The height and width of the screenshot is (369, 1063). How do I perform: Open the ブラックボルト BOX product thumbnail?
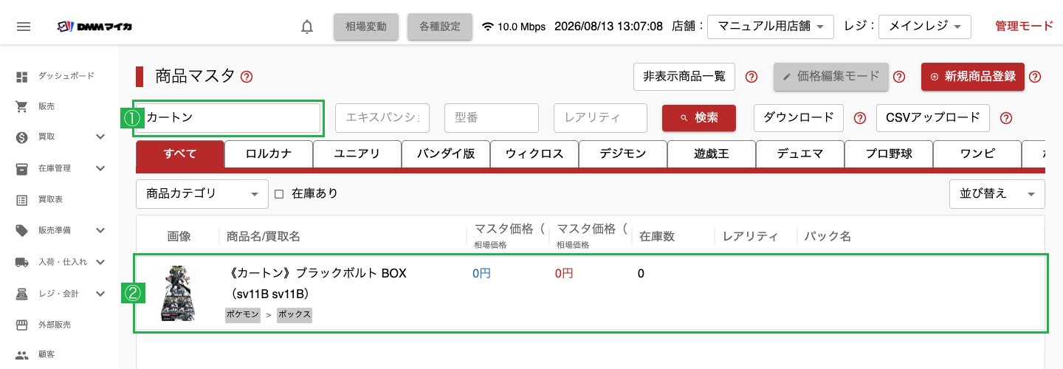tap(178, 293)
